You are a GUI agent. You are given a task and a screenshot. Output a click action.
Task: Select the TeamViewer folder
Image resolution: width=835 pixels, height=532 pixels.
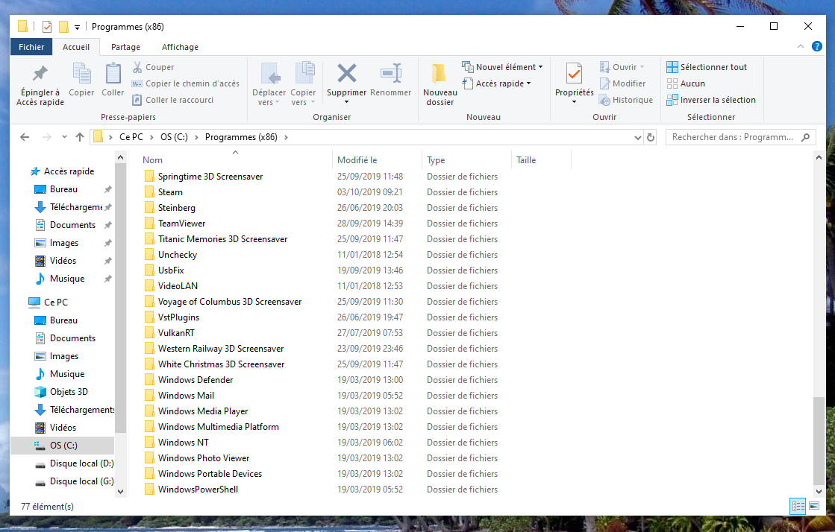(x=181, y=224)
